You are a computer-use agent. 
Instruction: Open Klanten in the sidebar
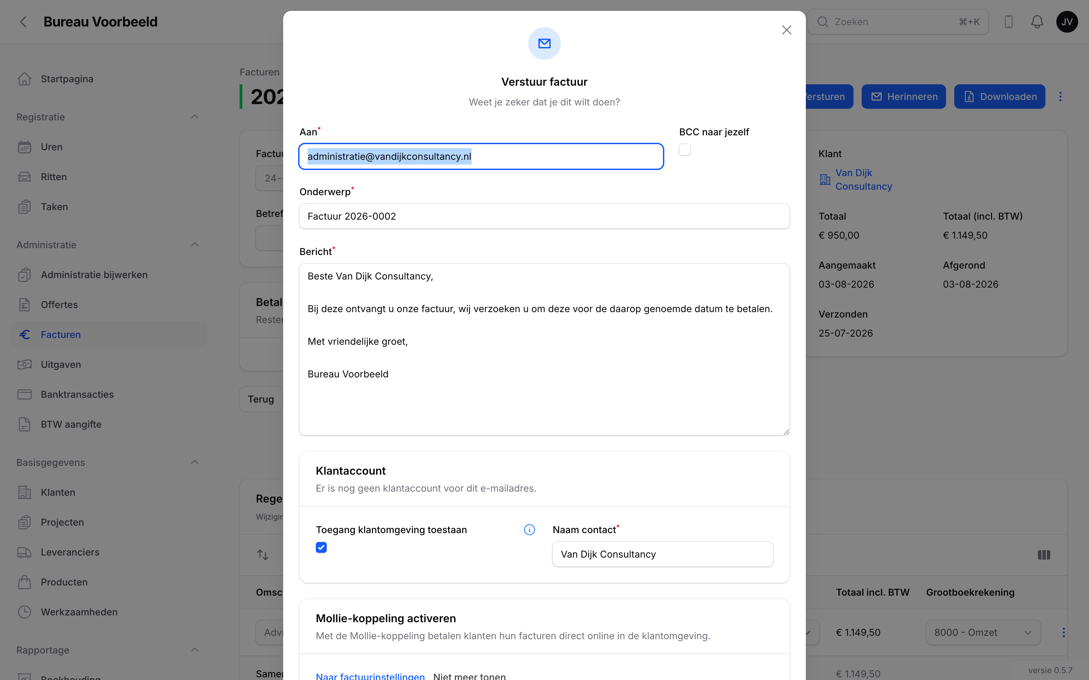point(58,492)
